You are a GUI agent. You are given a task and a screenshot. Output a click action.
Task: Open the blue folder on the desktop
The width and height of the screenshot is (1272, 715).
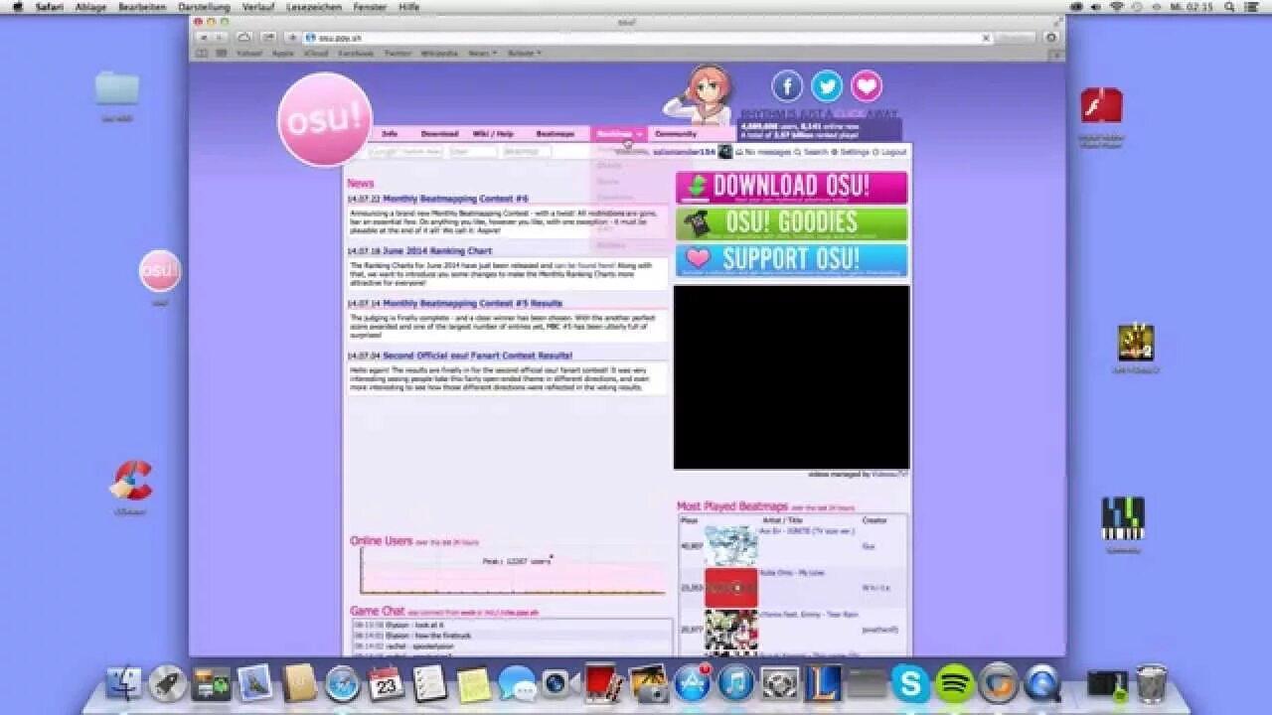coord(117,88)
